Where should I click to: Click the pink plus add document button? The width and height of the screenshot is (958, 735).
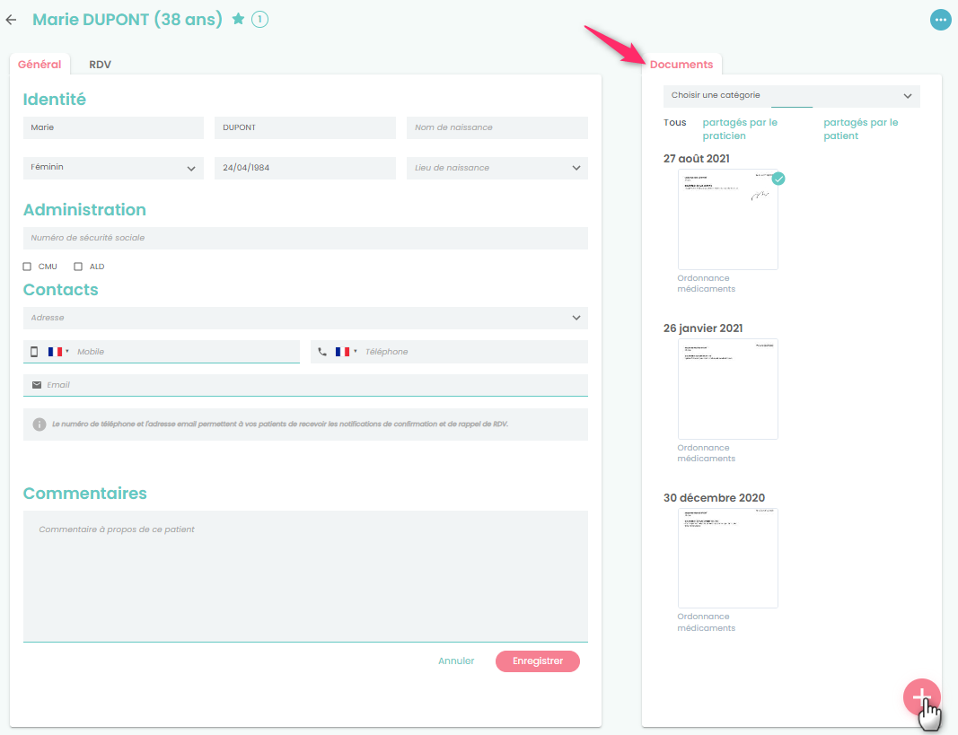click(921, 696)
